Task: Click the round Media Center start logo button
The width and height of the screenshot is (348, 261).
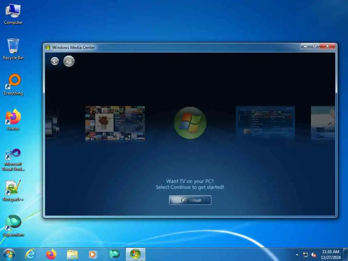Action: coord(69,61)
